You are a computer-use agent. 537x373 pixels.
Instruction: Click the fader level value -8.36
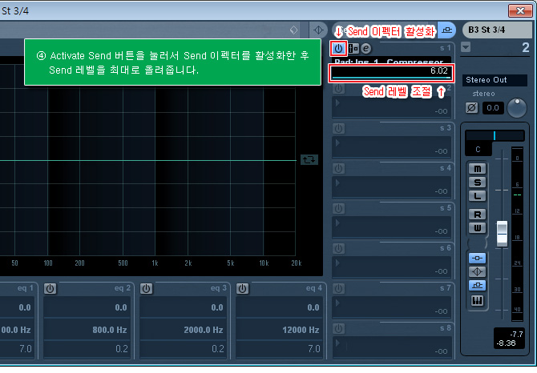tap(507, 343)
